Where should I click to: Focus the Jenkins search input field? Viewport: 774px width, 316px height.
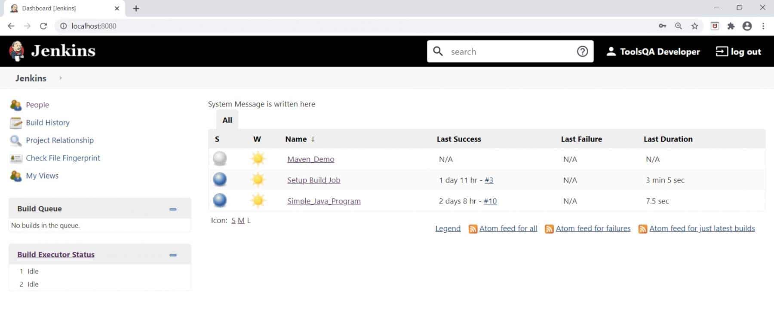tap(510, 52)
